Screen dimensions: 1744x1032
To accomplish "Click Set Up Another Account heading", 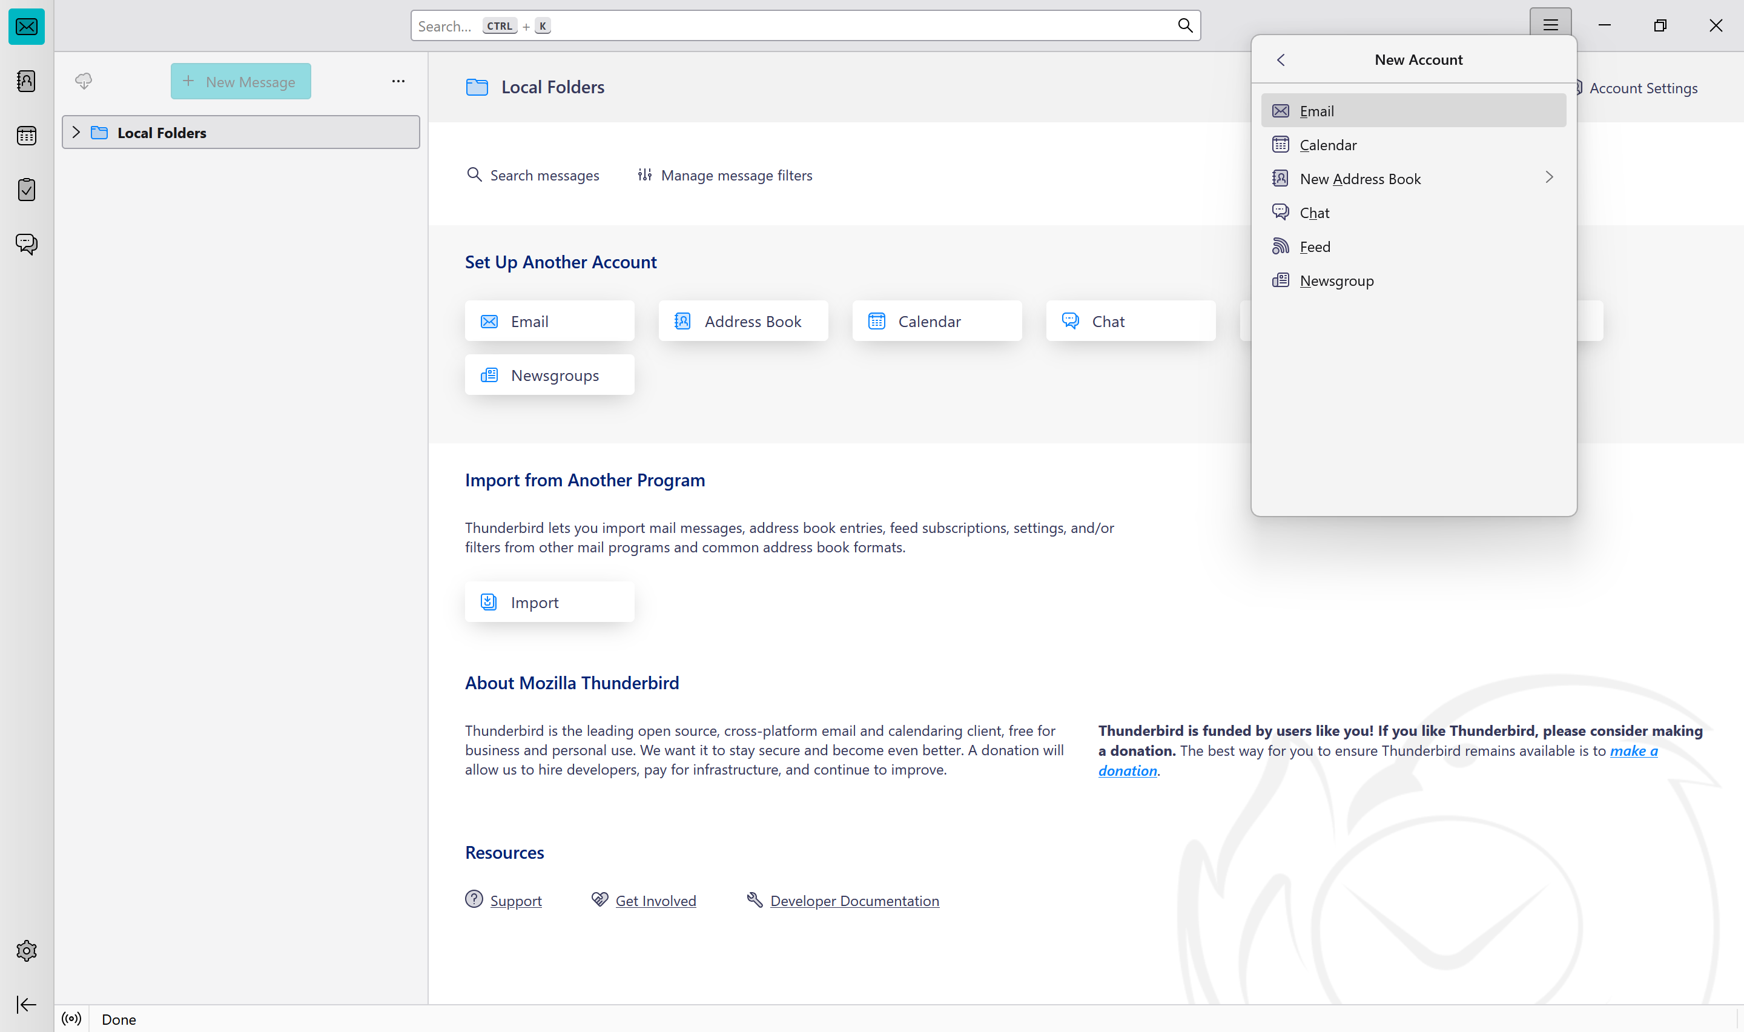I will [x=560, y=262].
